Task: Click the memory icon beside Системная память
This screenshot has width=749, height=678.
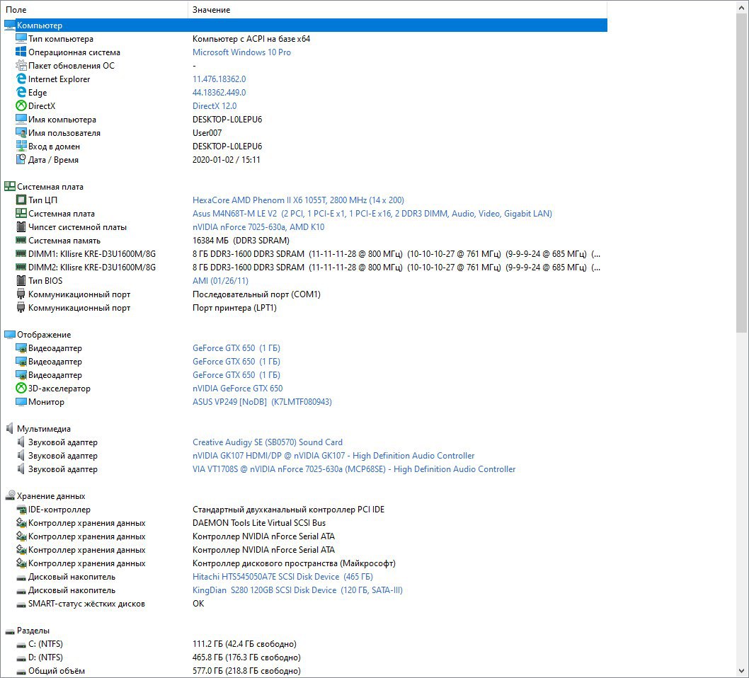Action: point(21,240)
